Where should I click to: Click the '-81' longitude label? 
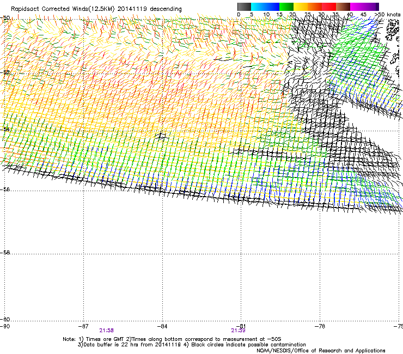click(241, 326)
